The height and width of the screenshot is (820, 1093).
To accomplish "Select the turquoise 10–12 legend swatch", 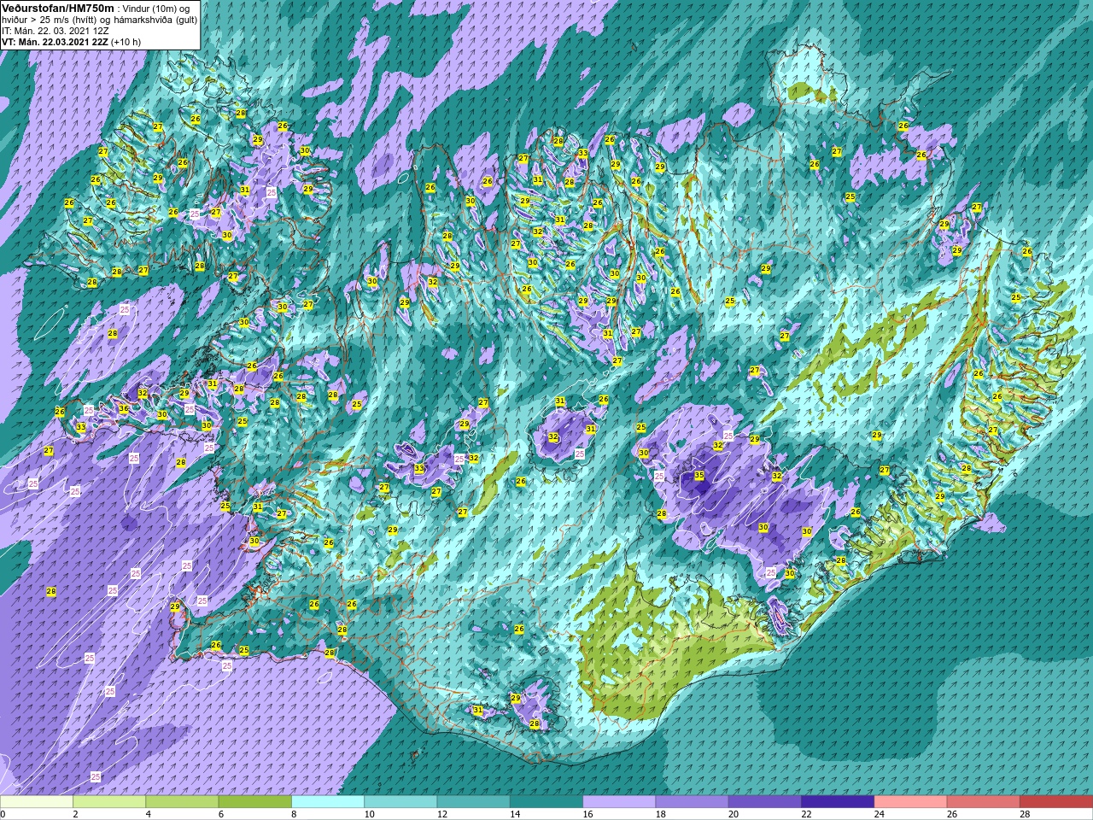I will tap(400, 802).
